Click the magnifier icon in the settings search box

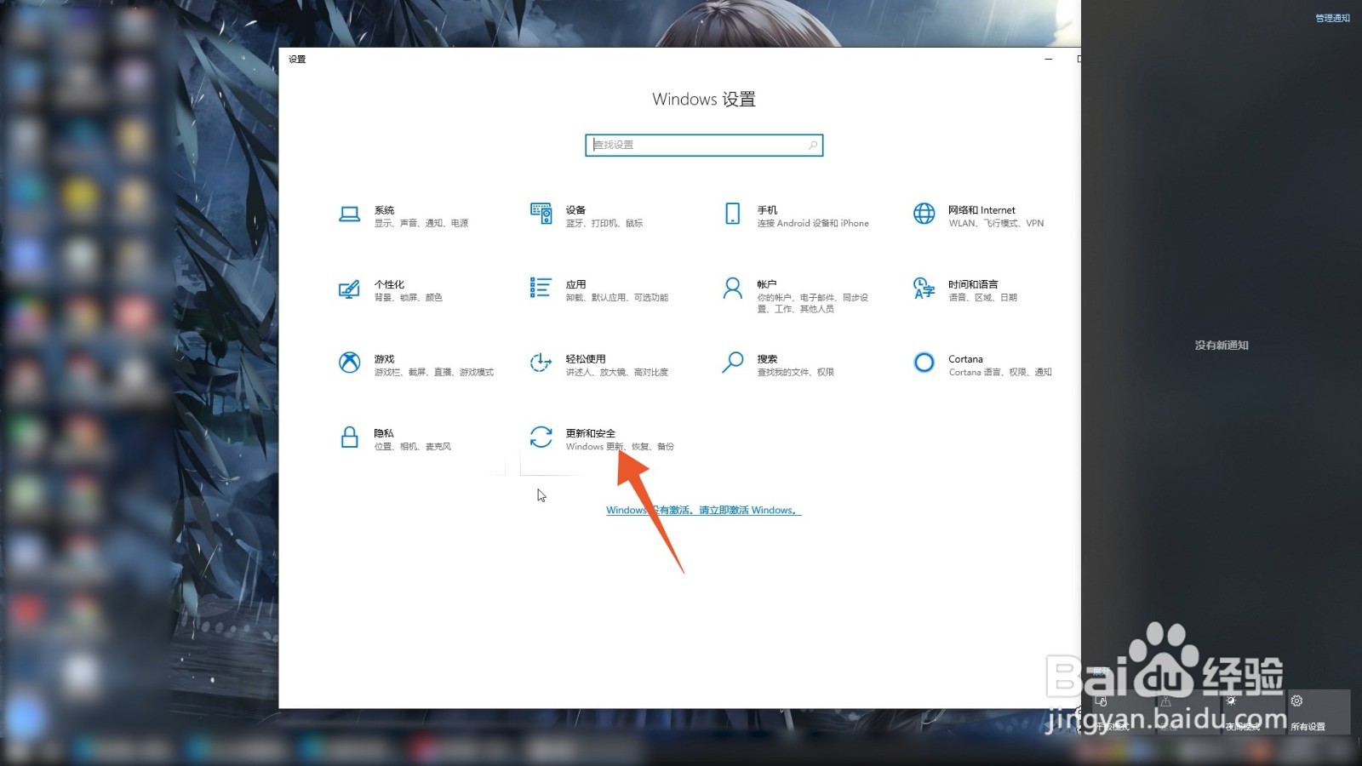coord(812,145)
